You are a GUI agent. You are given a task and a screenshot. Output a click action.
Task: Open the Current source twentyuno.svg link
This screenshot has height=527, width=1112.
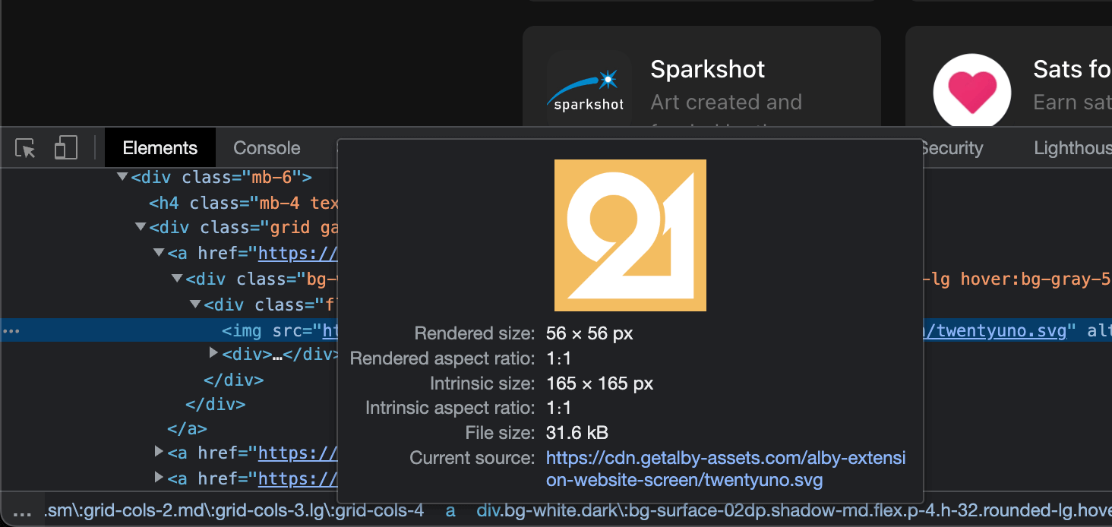pyautogui.click(x=726, y=469)
